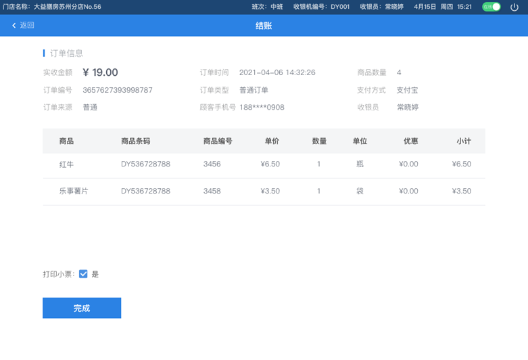Click discount ¥0.00 in 乐事薯片 row
The height and width of the screenshot is (360, 528).
click(408, 191)
